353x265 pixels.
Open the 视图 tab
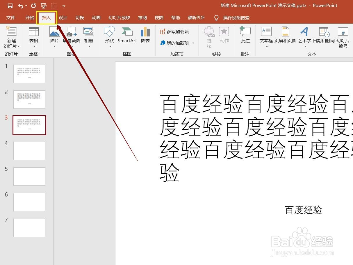click(159, 18)
